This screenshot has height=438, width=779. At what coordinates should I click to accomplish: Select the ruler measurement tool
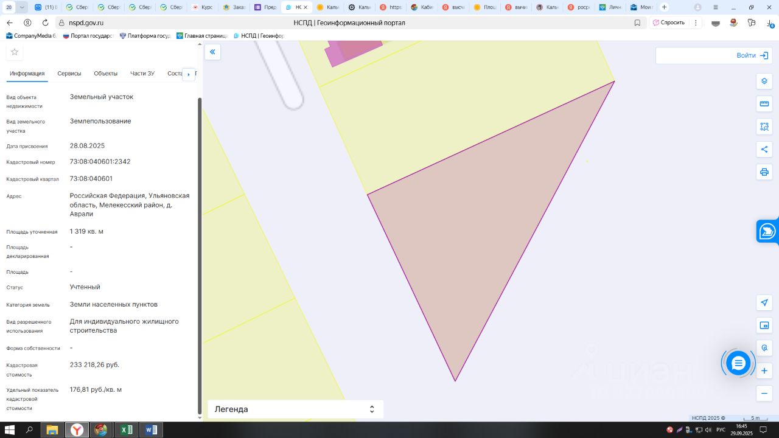click(x=764, y=104)
